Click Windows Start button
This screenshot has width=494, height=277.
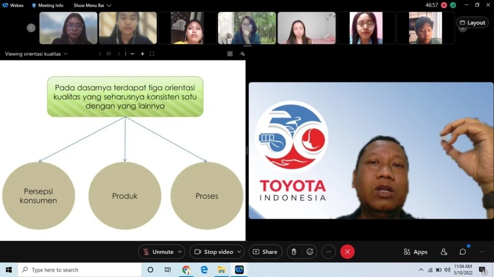pos(8,270)
